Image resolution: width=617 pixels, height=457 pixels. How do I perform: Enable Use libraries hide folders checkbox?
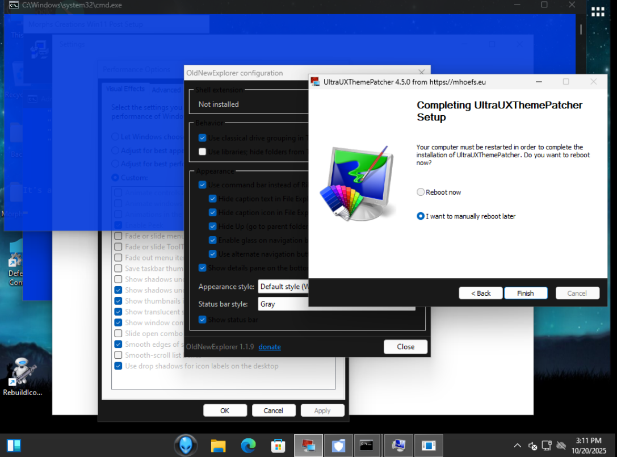203,152
